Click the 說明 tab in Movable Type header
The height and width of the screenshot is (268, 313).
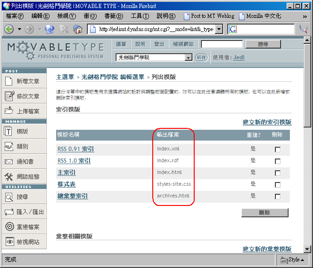pos(140,44)
